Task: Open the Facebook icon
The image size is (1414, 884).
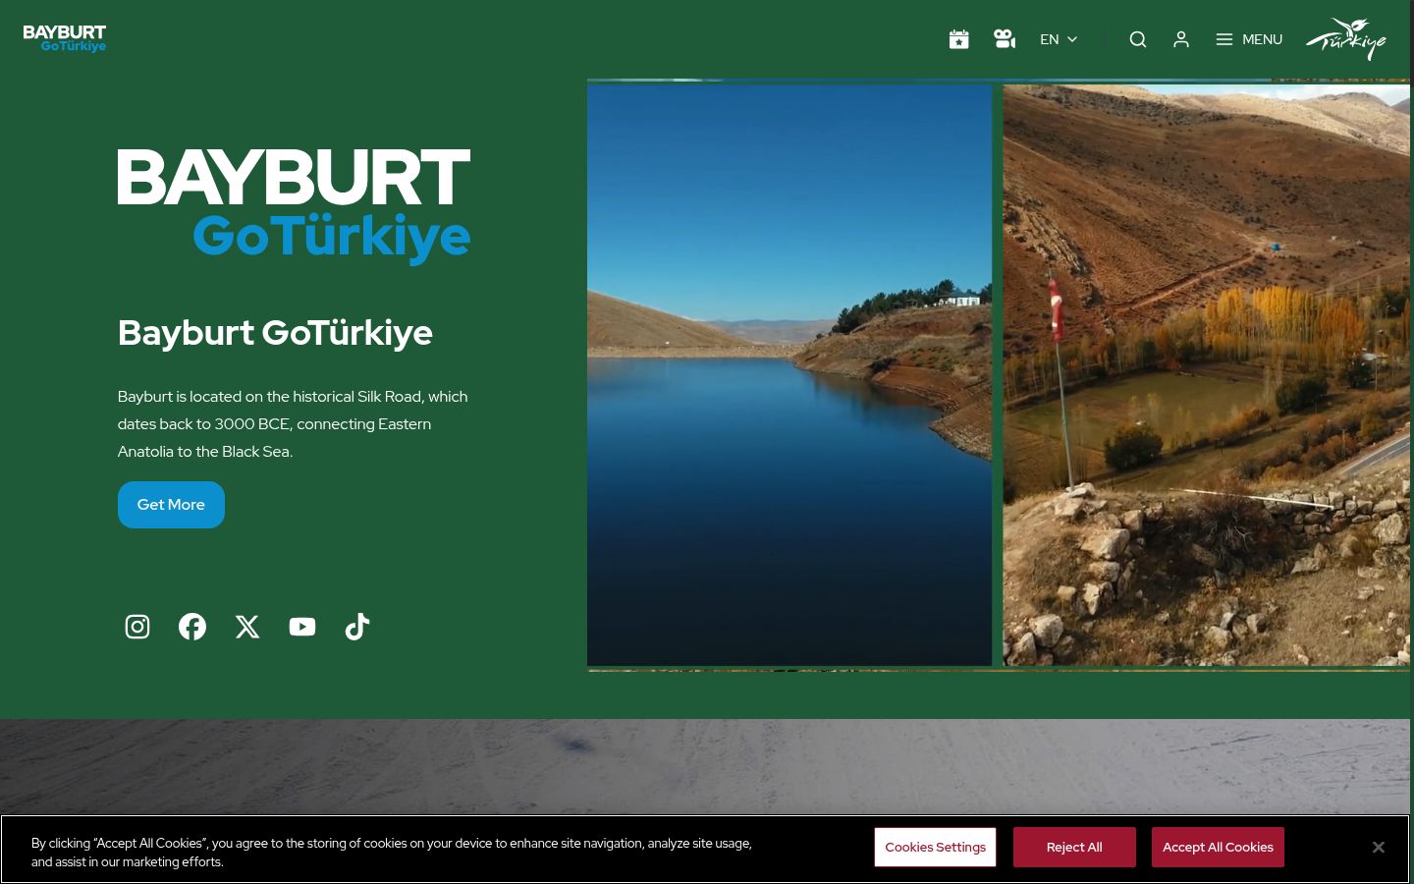Action: click(192, 627)
